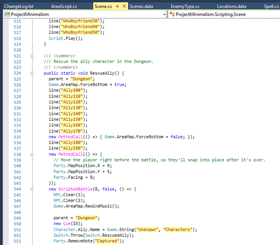Click ScriptedBattle on line 544
Image resolution: width=280 pixels, height=245 pixels.
[x=75, y=189]
